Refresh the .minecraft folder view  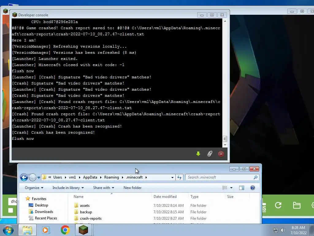179,177
